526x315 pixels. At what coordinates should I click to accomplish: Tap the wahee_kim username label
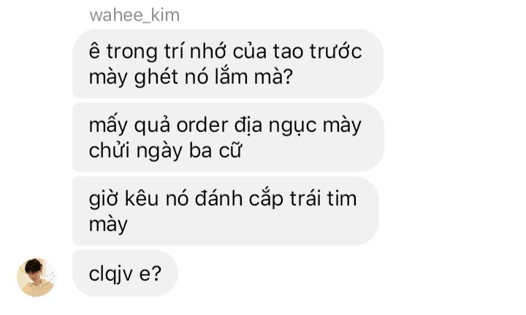pos(134,15)
